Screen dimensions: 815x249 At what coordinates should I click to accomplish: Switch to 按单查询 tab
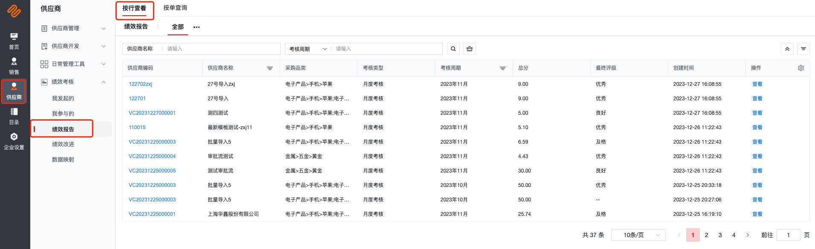pyautogui.click(x=175, y=8)
